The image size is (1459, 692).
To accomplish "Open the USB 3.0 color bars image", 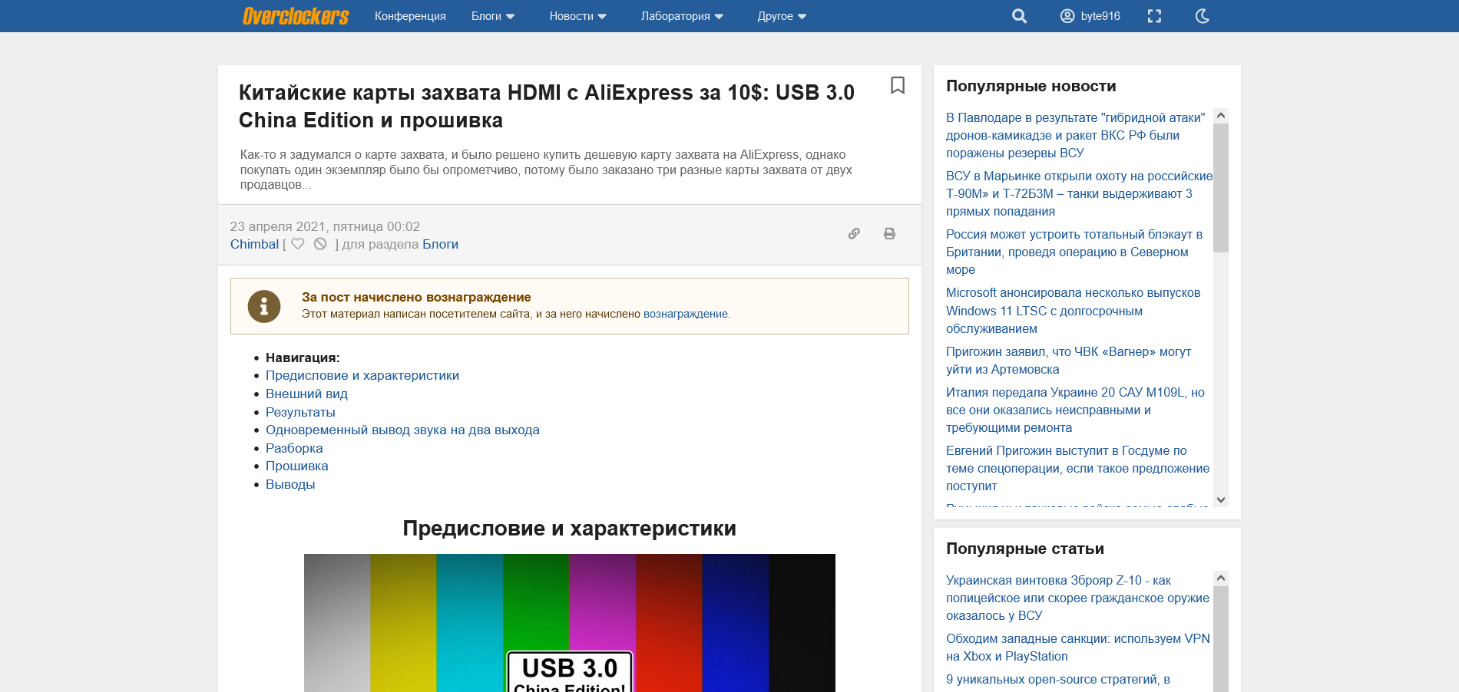I will (570, 623).
